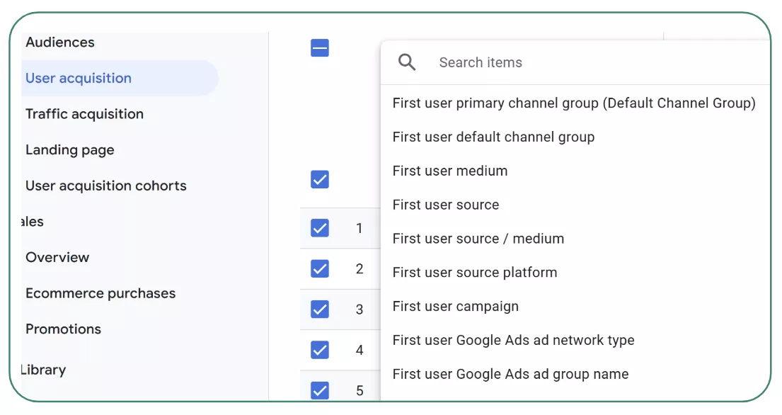782x415 pixels.
Task: Open the Library section
Action: coord(45,370)
